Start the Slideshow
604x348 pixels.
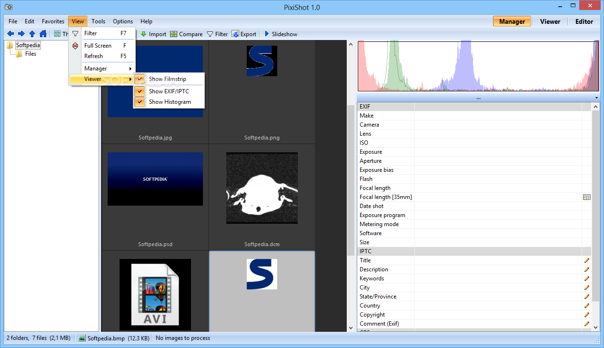click(281, 34)
